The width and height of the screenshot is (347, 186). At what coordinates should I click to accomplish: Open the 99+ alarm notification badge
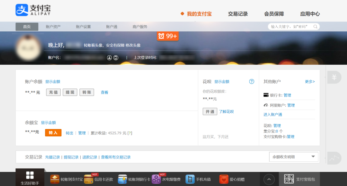coord(168,36)
